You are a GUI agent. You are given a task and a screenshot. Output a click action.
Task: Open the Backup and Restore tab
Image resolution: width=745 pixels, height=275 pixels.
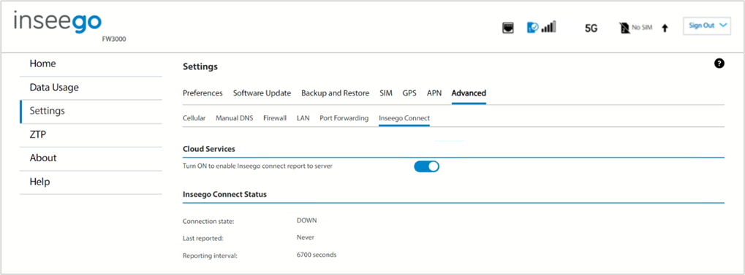point(335,93)
